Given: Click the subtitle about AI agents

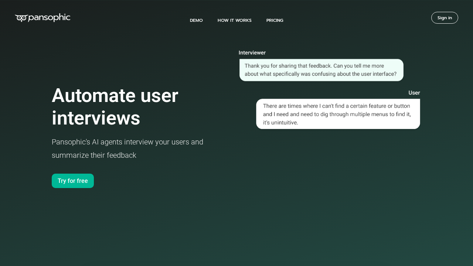Looking at the screenshot, I should [x=127, y=148].
